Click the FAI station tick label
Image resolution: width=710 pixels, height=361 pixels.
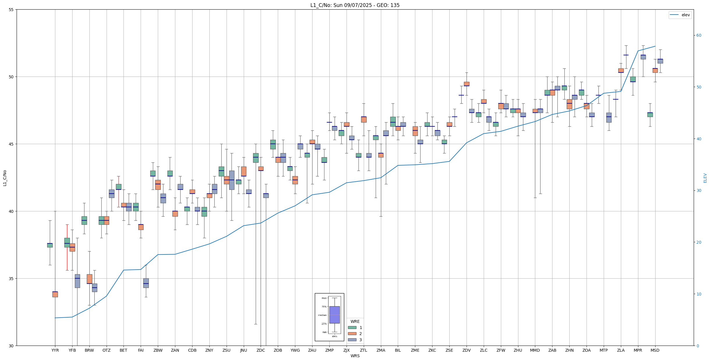click(x=141, y=350)
